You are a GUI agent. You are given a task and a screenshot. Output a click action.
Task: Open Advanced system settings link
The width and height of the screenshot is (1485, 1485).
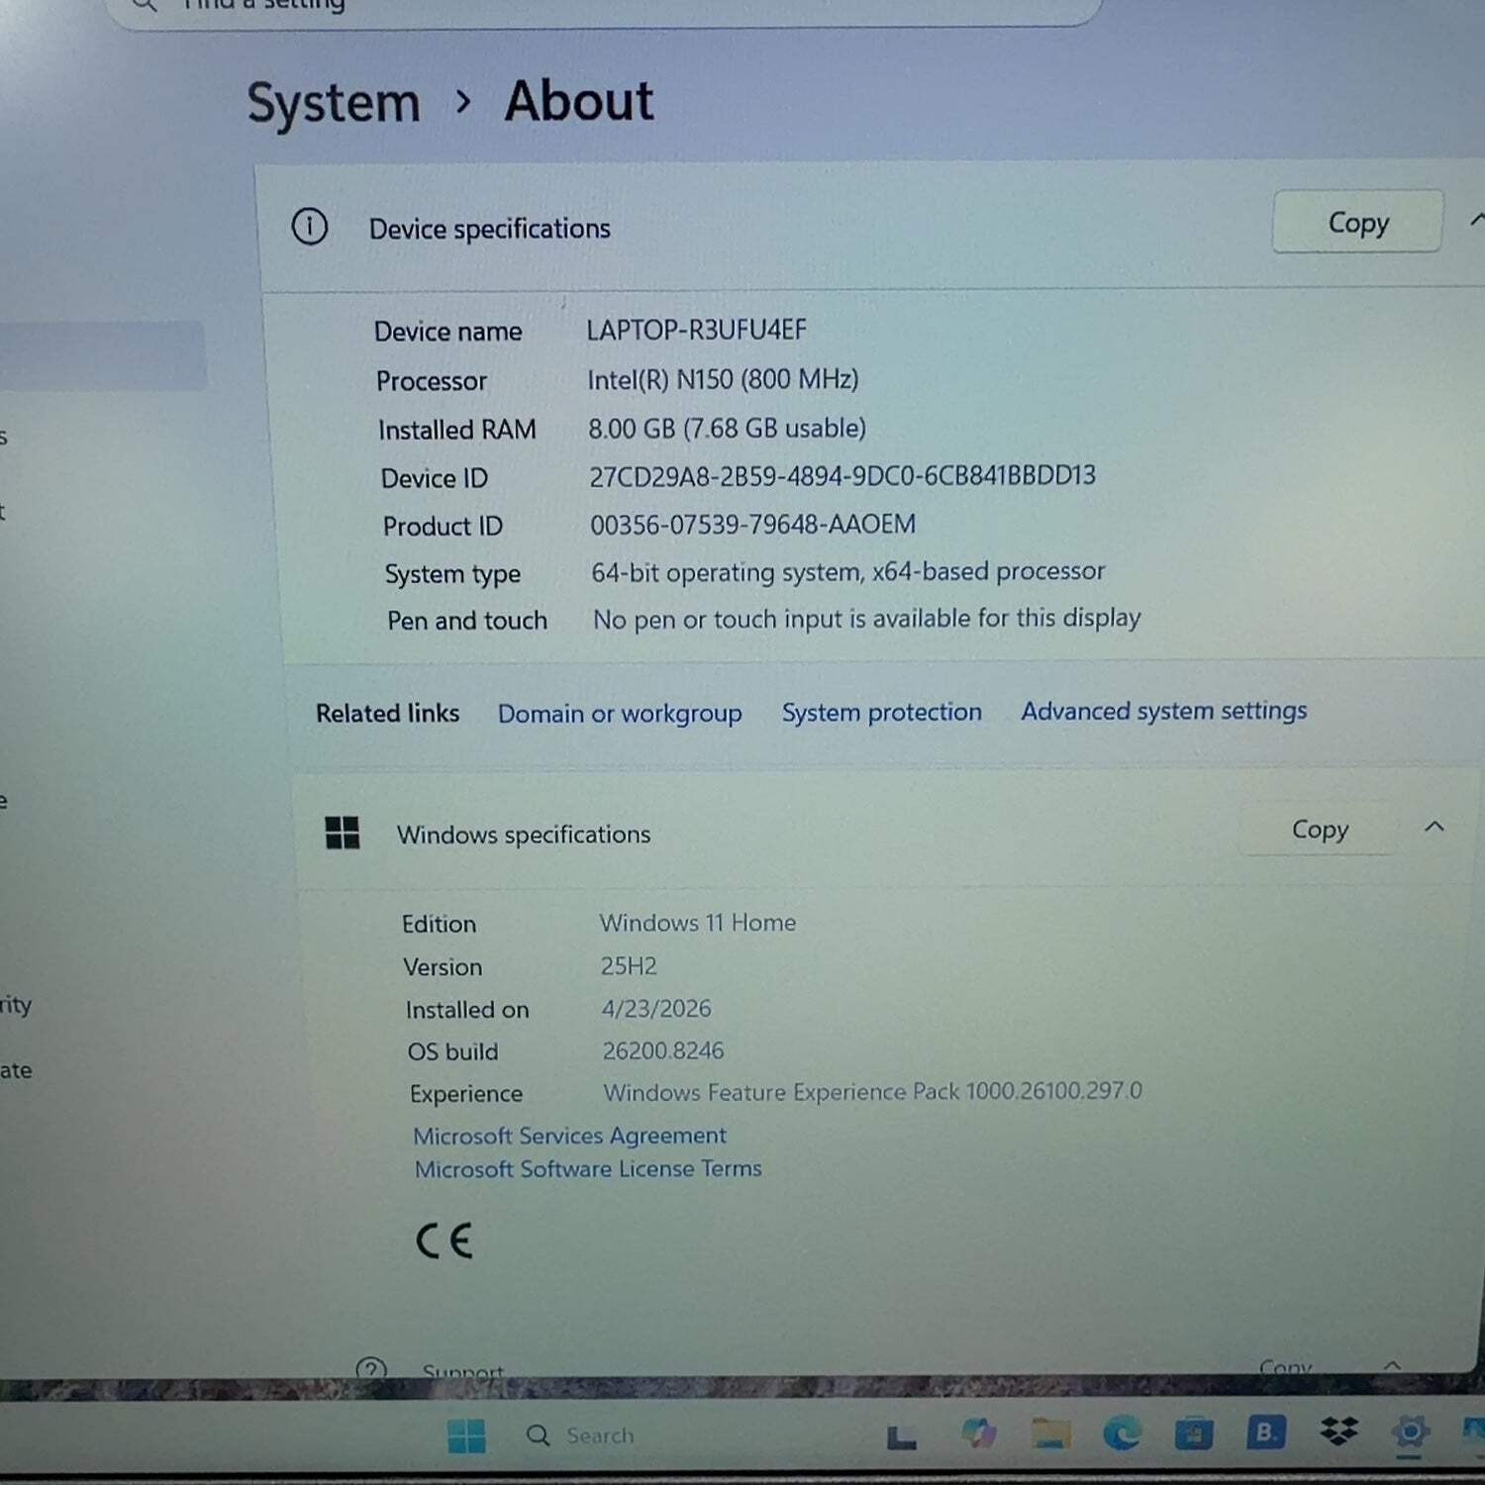(1163, 711)
